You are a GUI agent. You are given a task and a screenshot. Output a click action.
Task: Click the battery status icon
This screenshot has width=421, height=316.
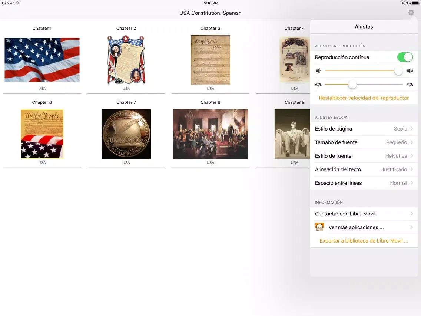click(415, 3)
